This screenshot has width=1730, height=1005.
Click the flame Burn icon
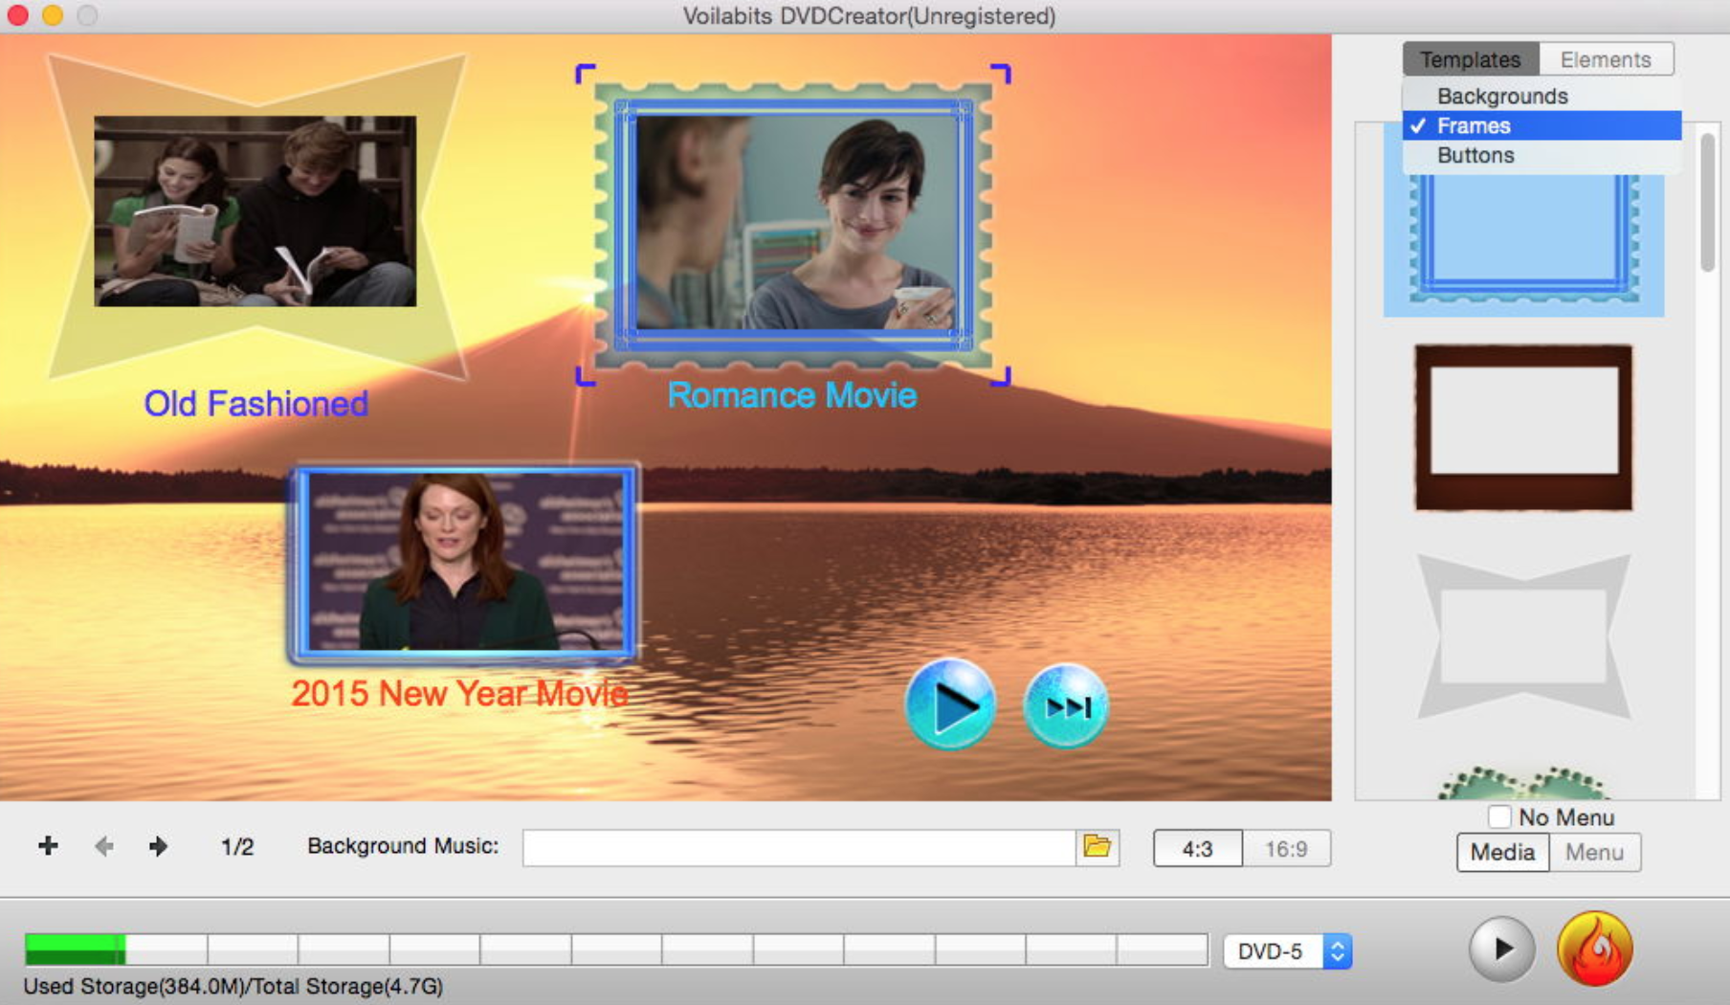click(1594, 949)
